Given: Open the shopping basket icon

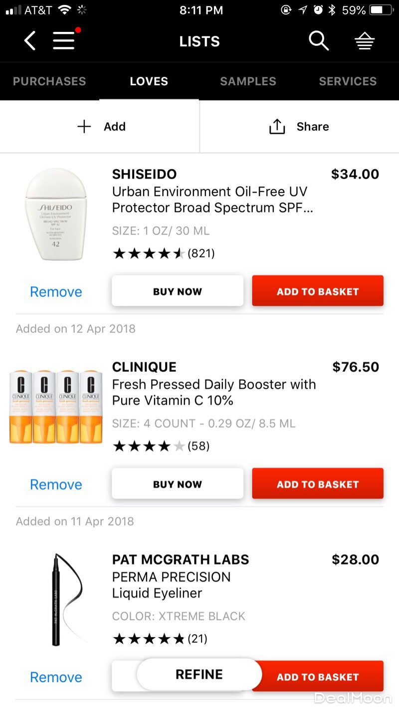Looking at the screenshot, I should [365, 42].
